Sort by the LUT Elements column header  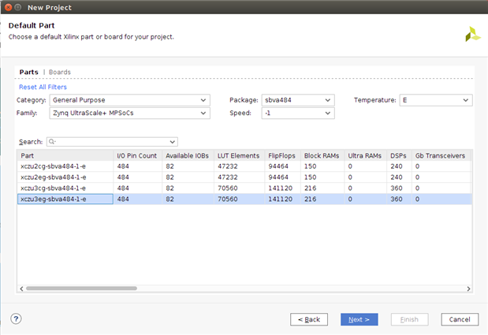click(239, 155)
